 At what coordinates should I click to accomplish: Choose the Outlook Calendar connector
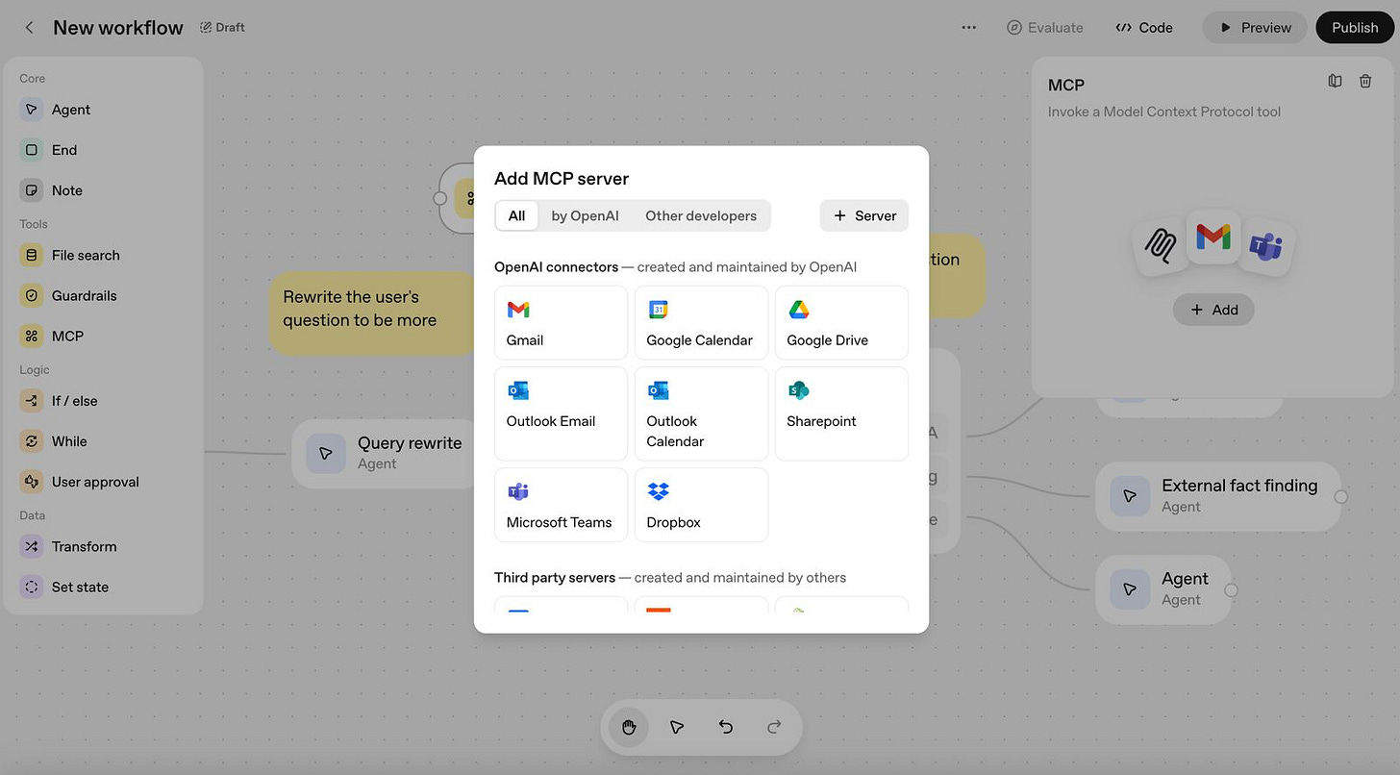click(701, 413)
